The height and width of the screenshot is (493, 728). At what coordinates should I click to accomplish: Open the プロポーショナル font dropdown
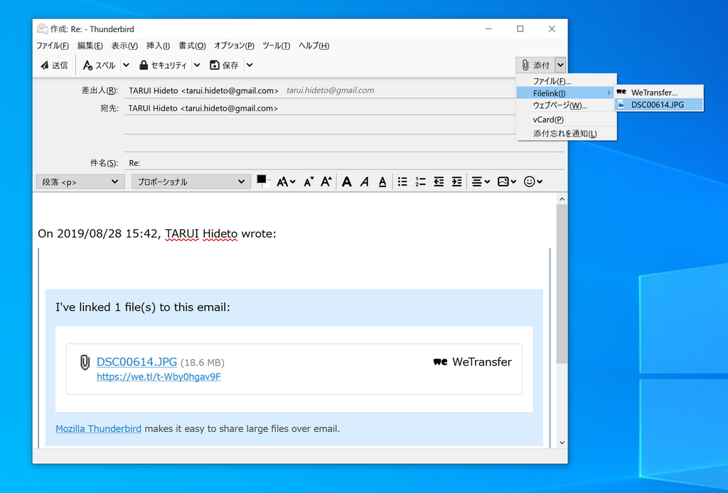(x=191, y=181)
